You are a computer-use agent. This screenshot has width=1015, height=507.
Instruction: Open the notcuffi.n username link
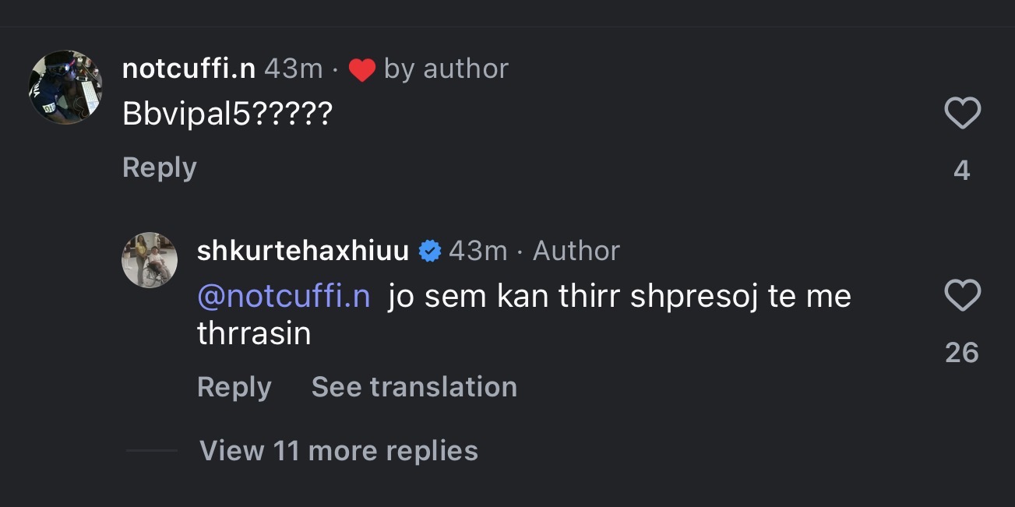189,69
